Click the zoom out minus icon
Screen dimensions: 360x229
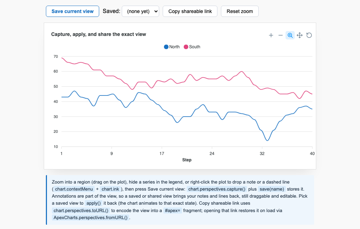pos(280,35)
